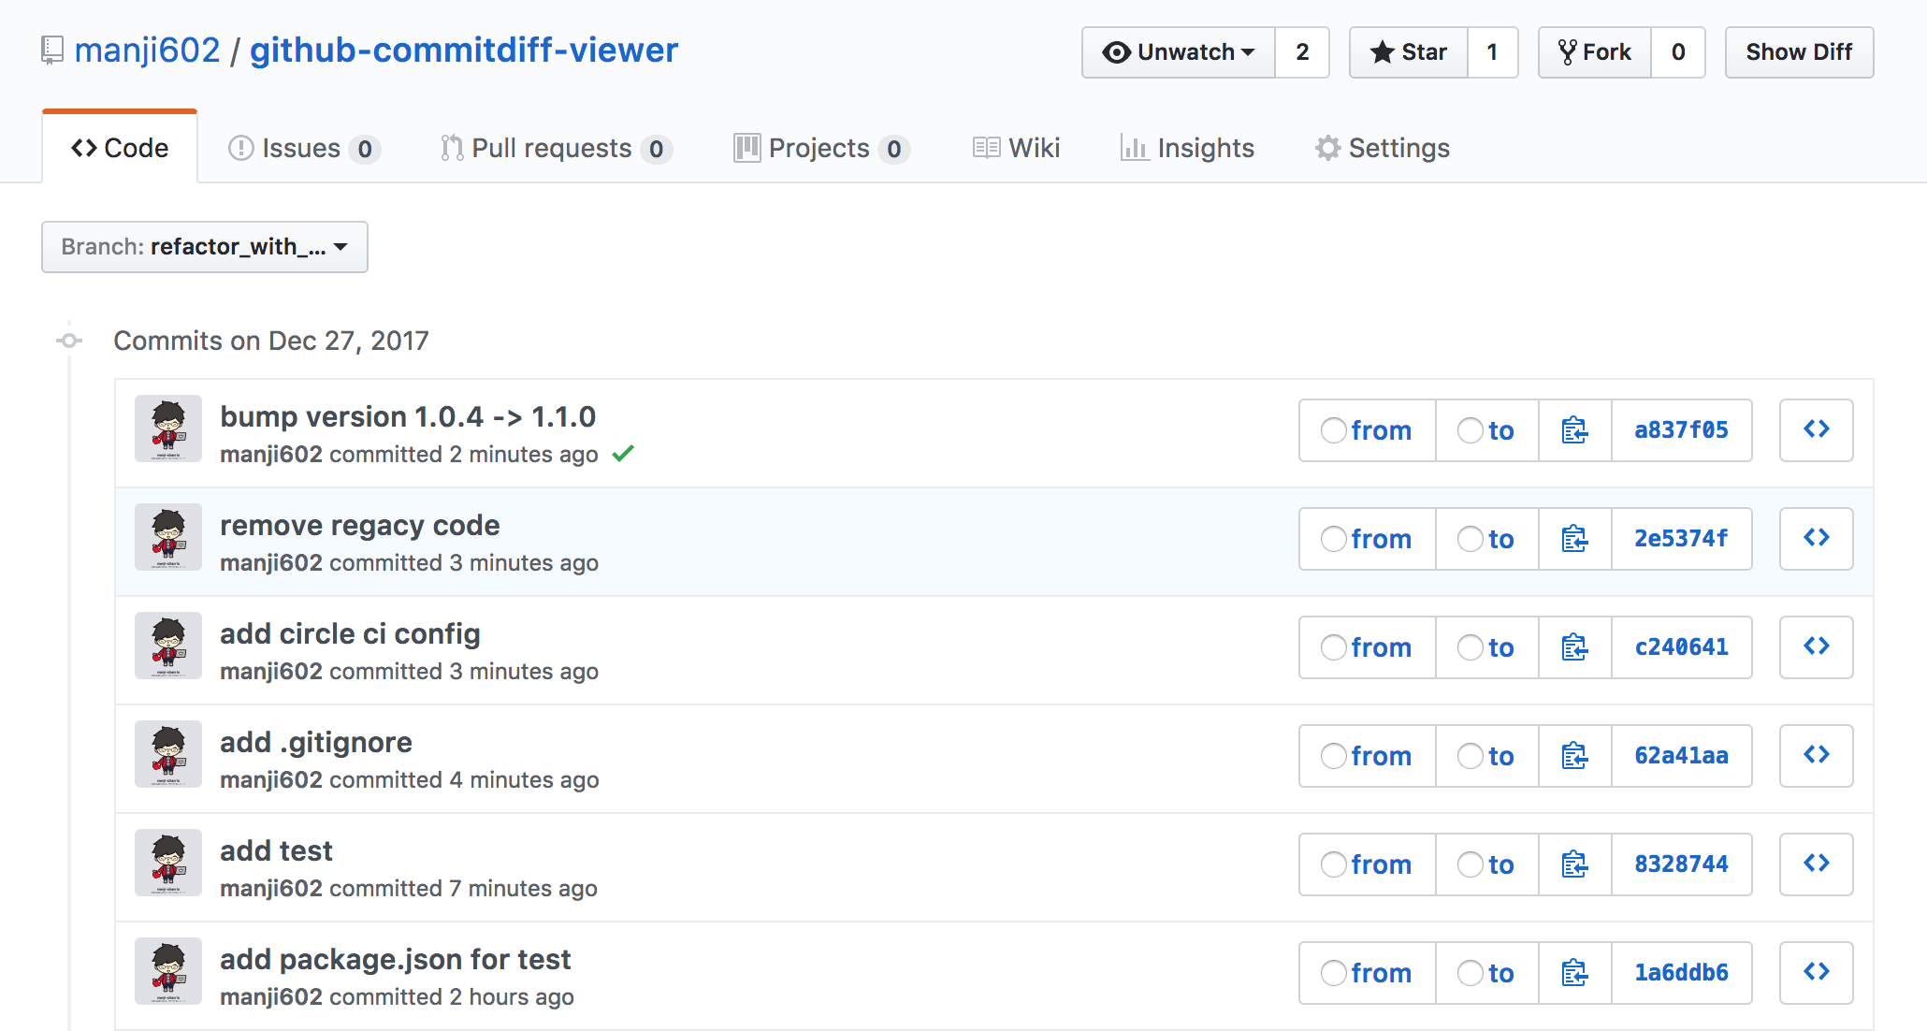This screenshot has height=1031, width=1927.
Task: Open the Pull requests tab
Action: click(556, 148)
